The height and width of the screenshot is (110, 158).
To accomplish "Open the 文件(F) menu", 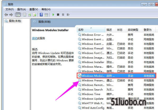I will click(x=10, y=9).
